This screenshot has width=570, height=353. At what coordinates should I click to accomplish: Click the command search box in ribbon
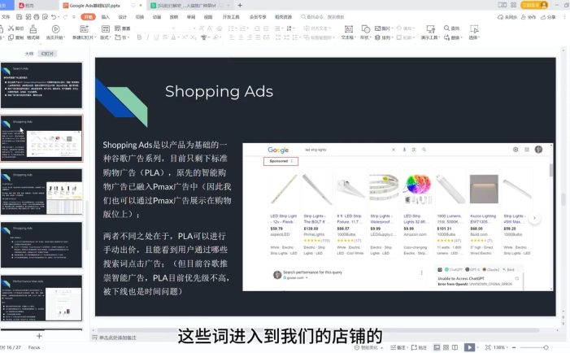pos(323,17)
